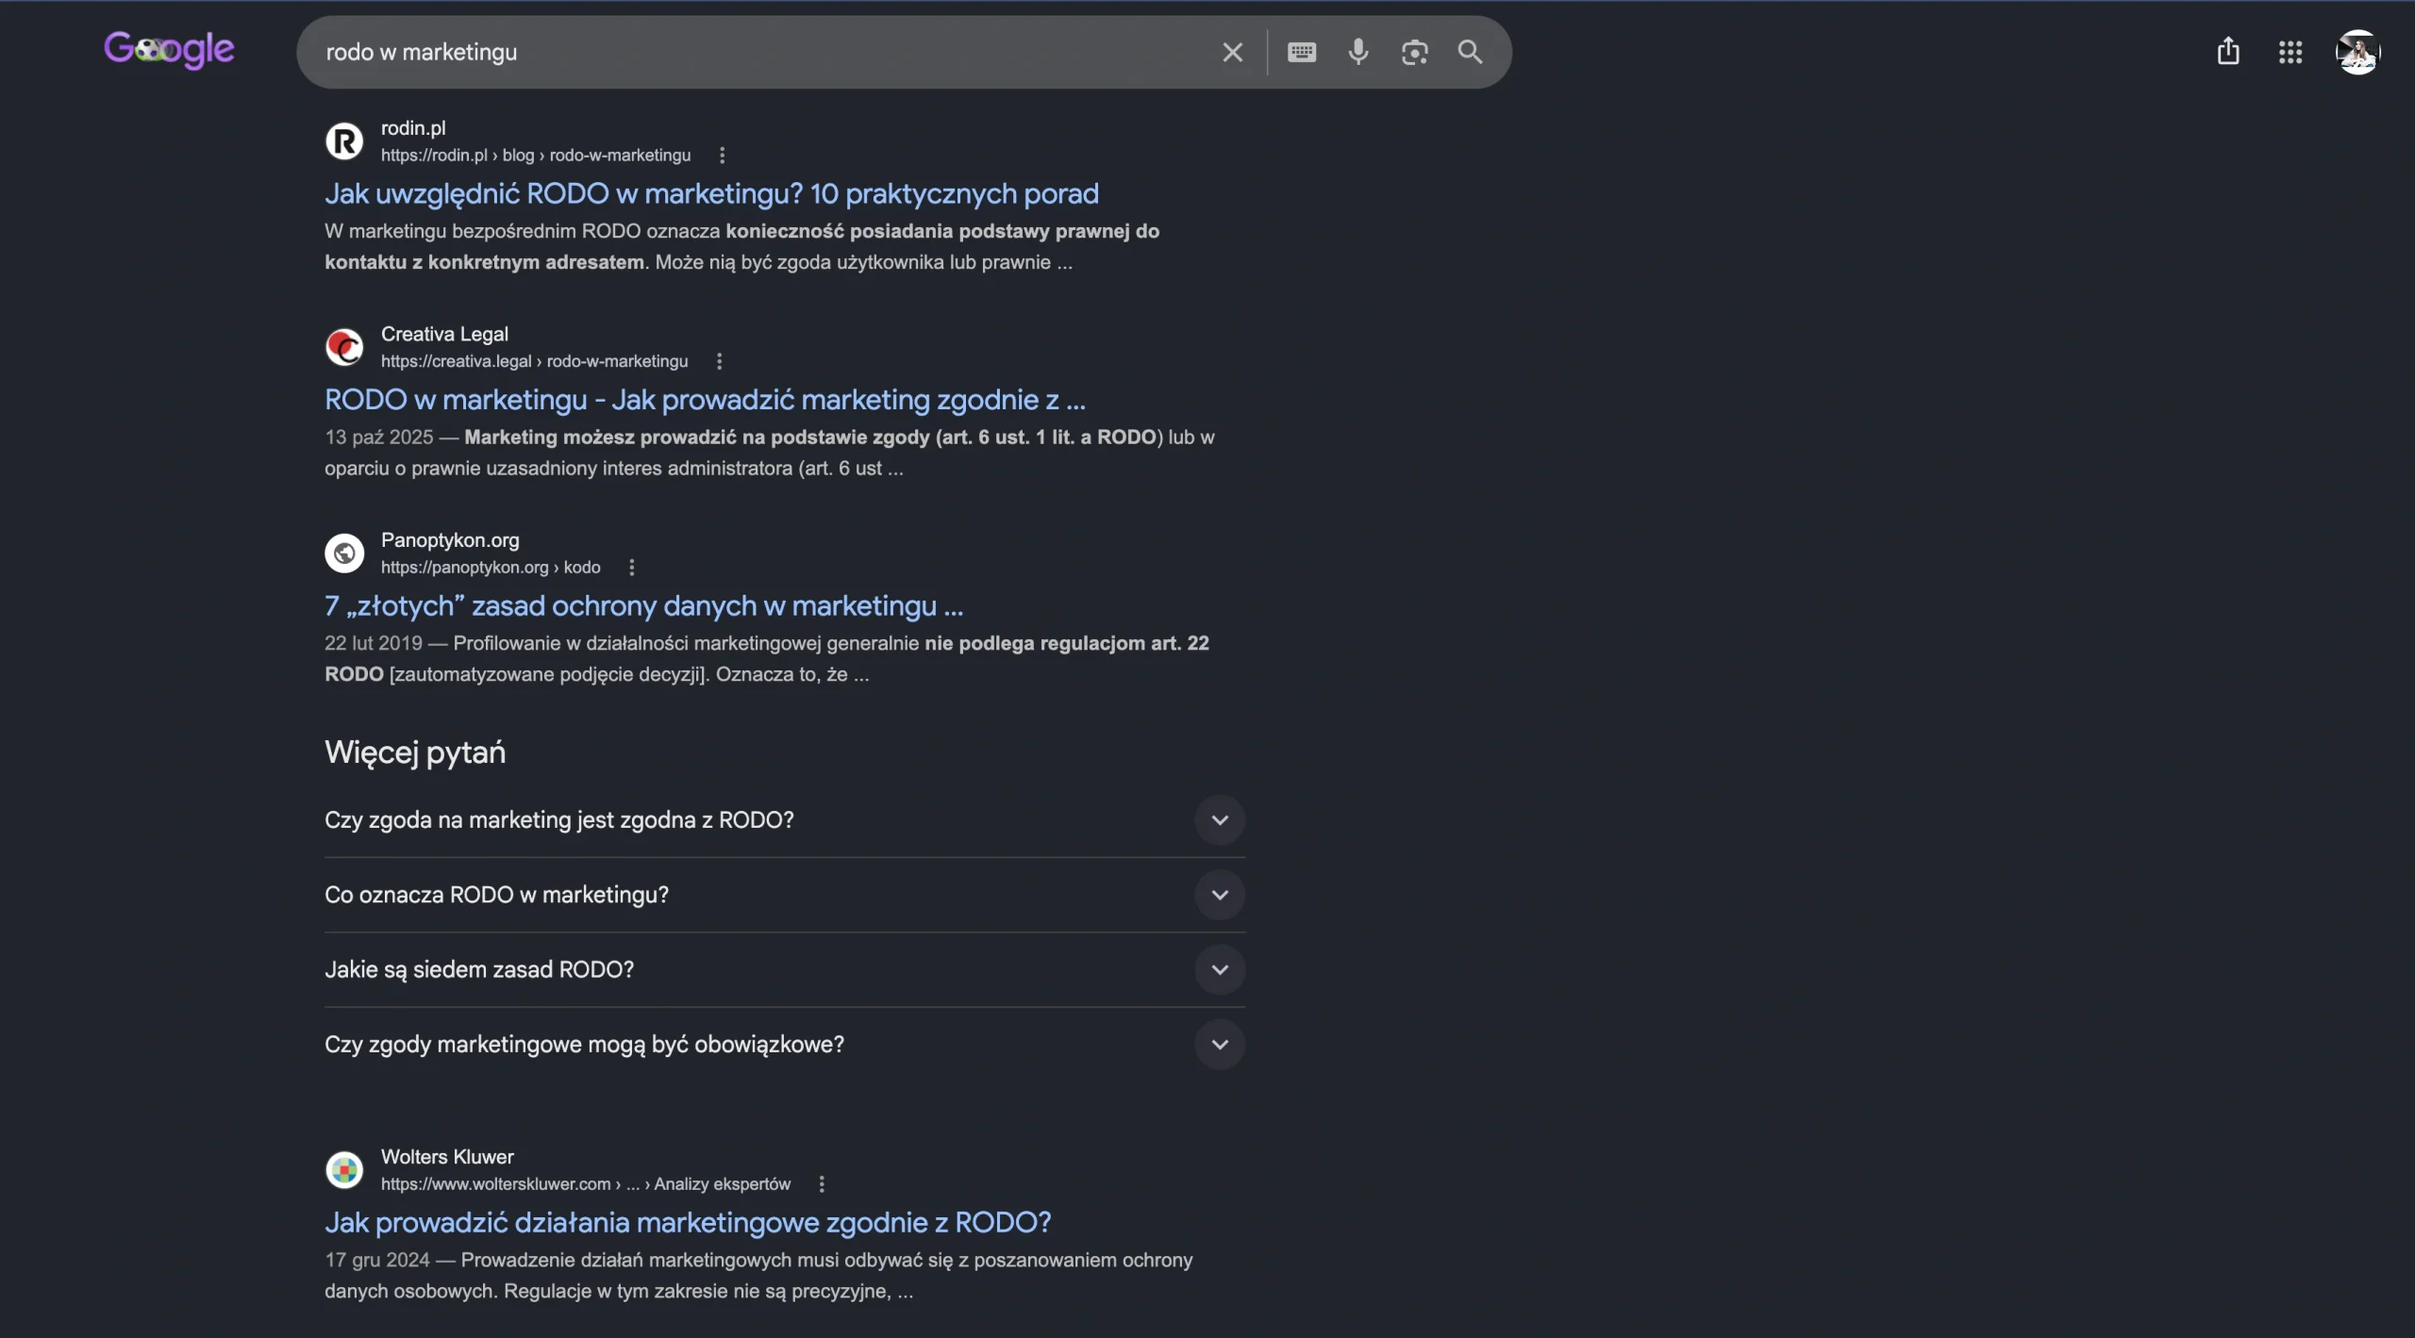This screenshot has width=2415, height=1338.
Task: Open Google Lens image search
Action: pyautogui.click(x=1414, y=52)
